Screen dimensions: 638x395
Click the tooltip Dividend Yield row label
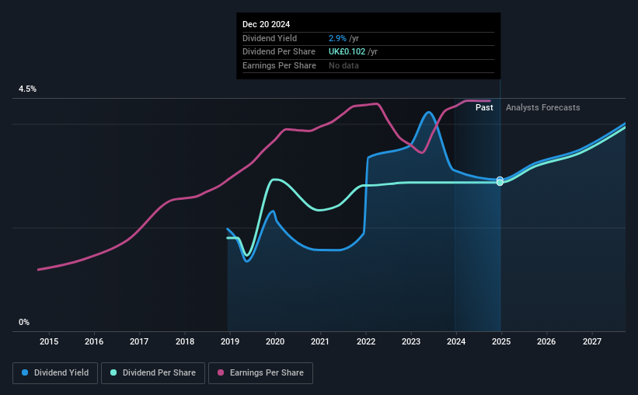pos(270,38)
